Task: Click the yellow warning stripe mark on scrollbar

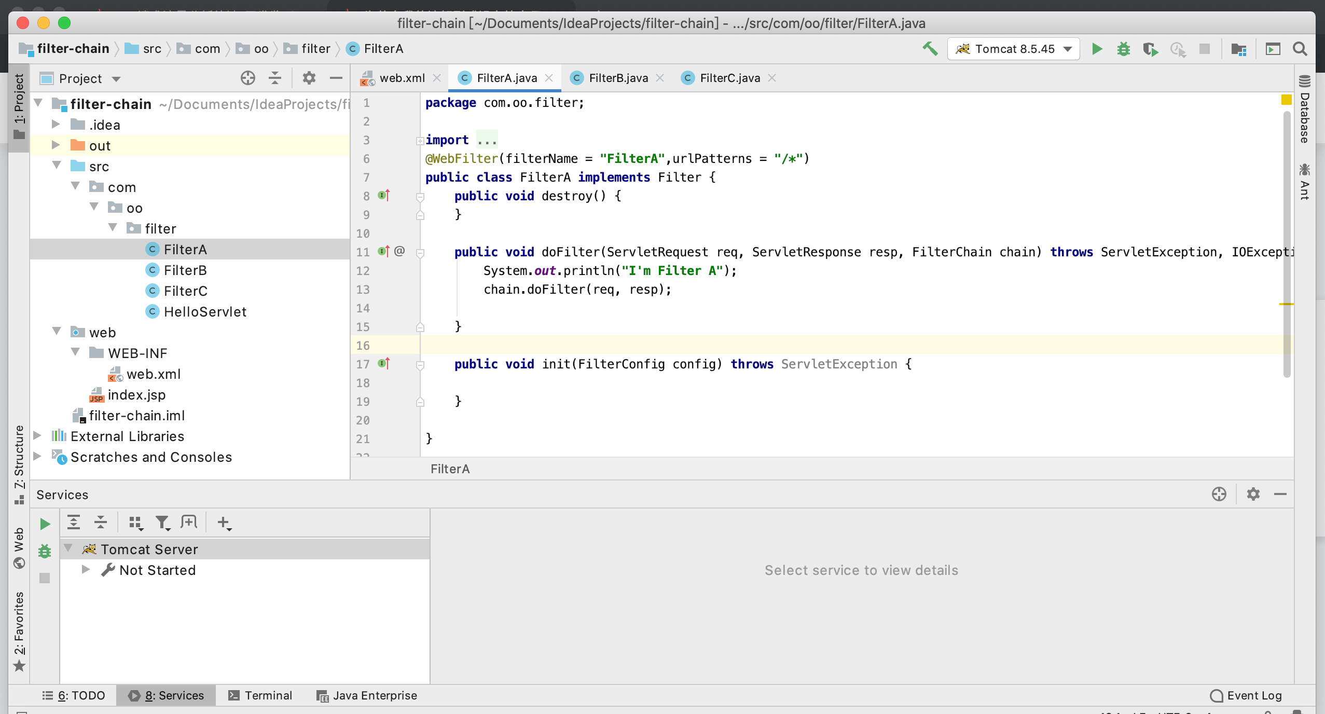Action: point(1287,304)
